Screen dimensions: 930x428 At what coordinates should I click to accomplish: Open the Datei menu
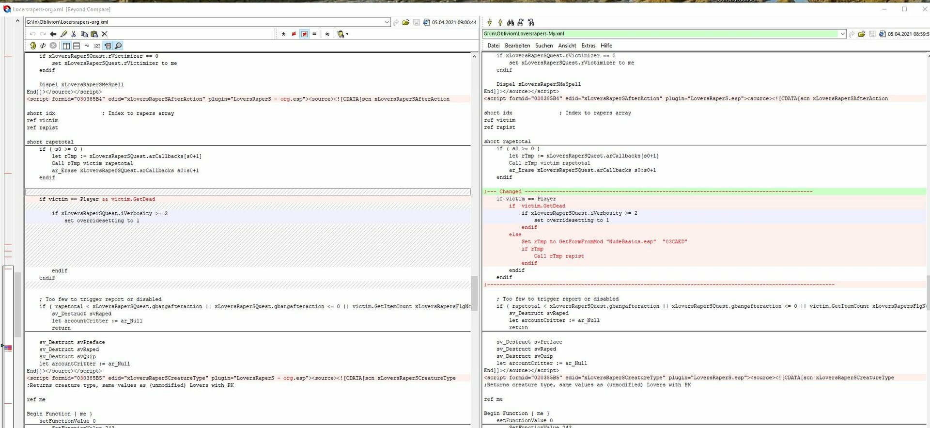[x=494, y=46]
